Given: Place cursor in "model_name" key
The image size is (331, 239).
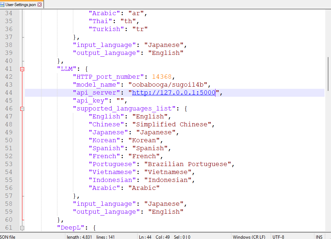Looking at the screenshot, I should [x=96, y=85].
